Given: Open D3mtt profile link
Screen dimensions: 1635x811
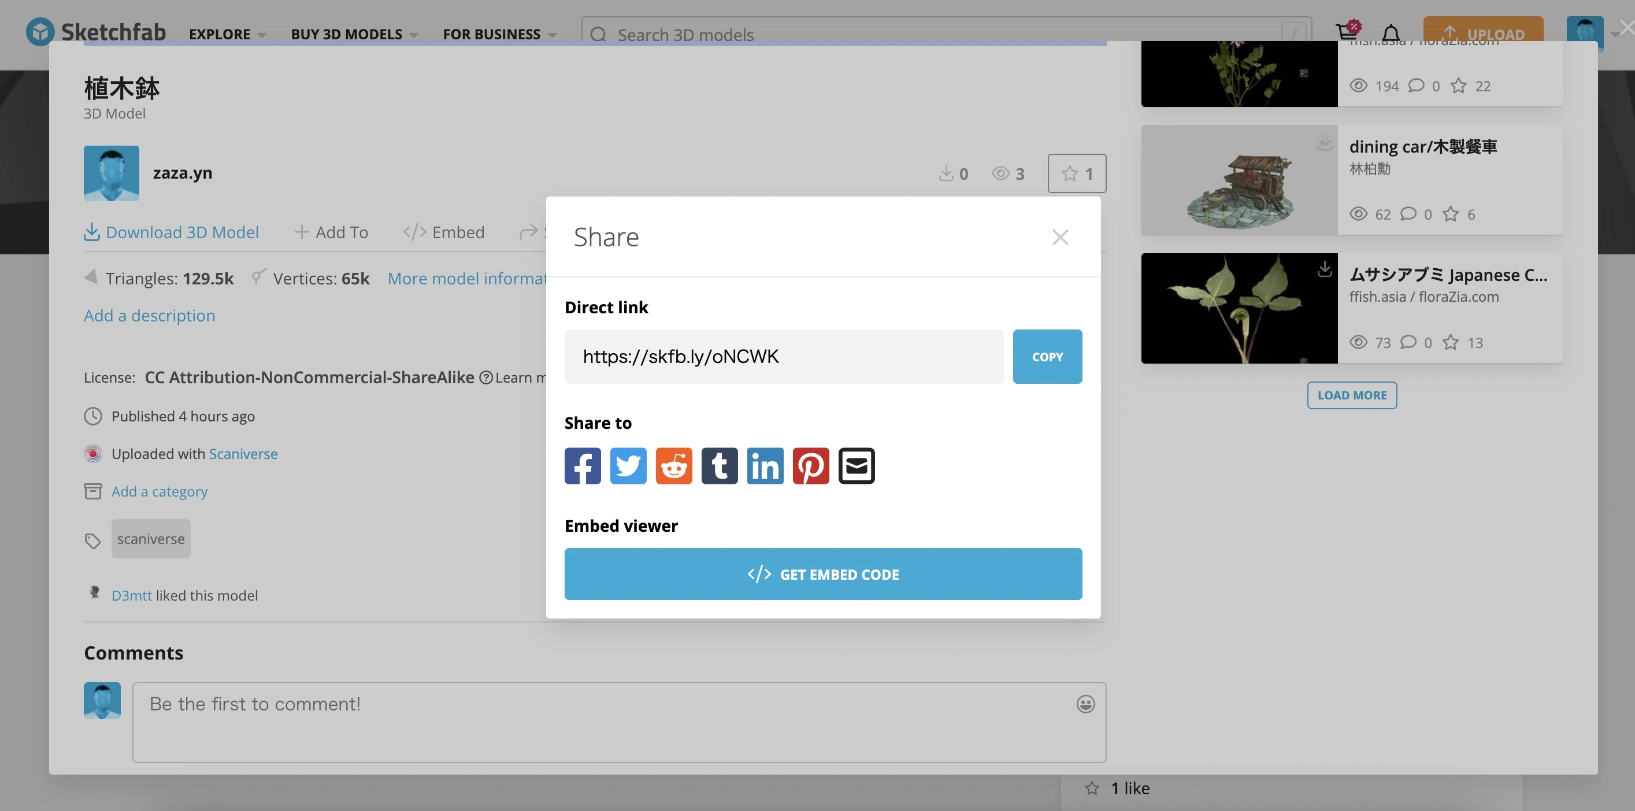Looking at the screenshot, I should point(131,595).
